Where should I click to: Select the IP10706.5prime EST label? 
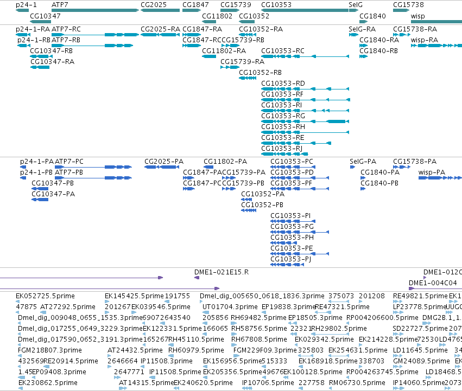(268, 383)
